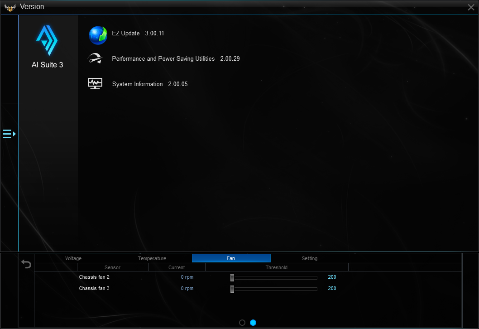The width and height of the screenshot is (479, 329).
Task: Click the Version title text
Action: [x=32, y=7]
